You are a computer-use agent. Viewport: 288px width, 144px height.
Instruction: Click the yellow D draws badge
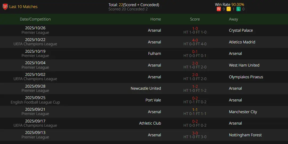[x=228, y=9]
